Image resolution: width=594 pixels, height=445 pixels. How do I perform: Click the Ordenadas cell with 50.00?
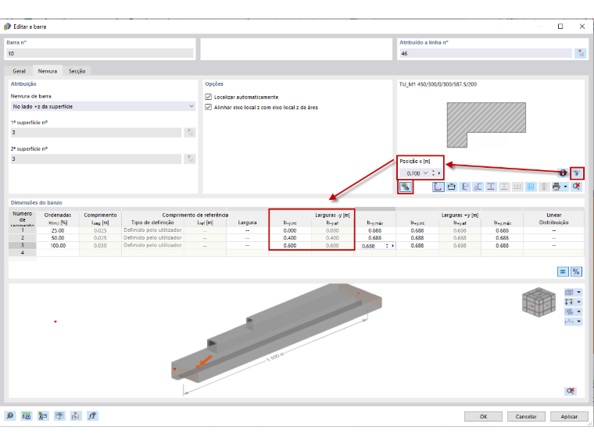click(x=58, y=238)
